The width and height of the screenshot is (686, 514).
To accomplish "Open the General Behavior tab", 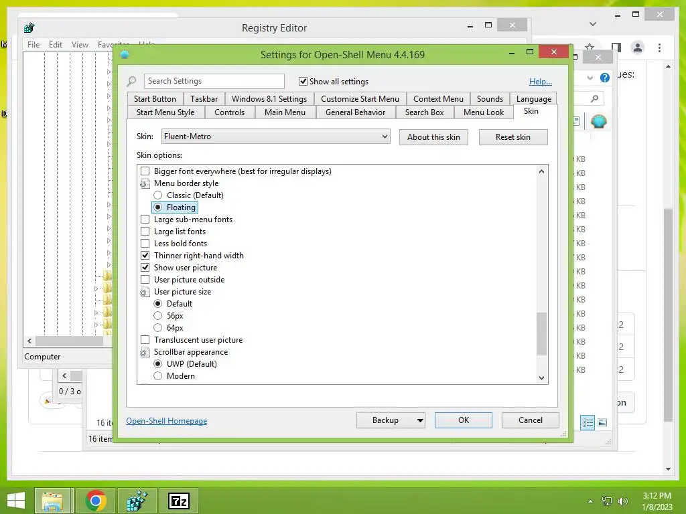I will tap(355, 112).
